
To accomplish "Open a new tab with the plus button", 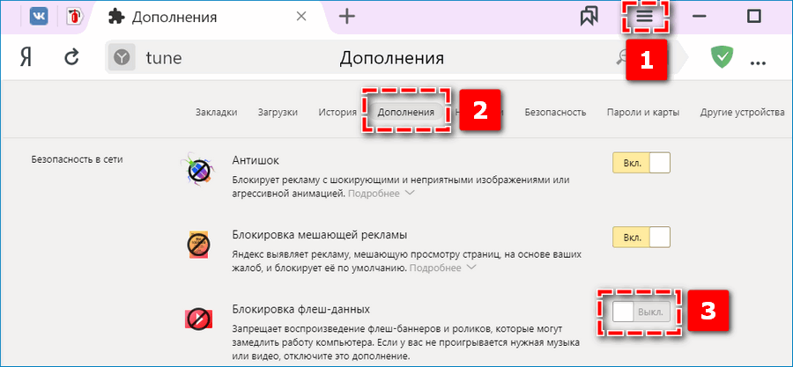I will pos(347,17).
